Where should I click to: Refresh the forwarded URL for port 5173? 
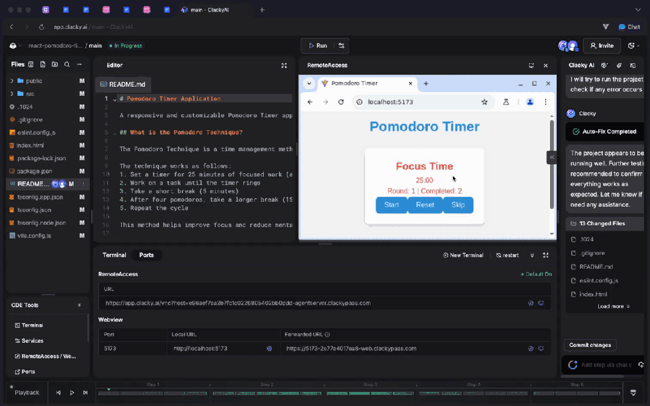coord(540,348)
